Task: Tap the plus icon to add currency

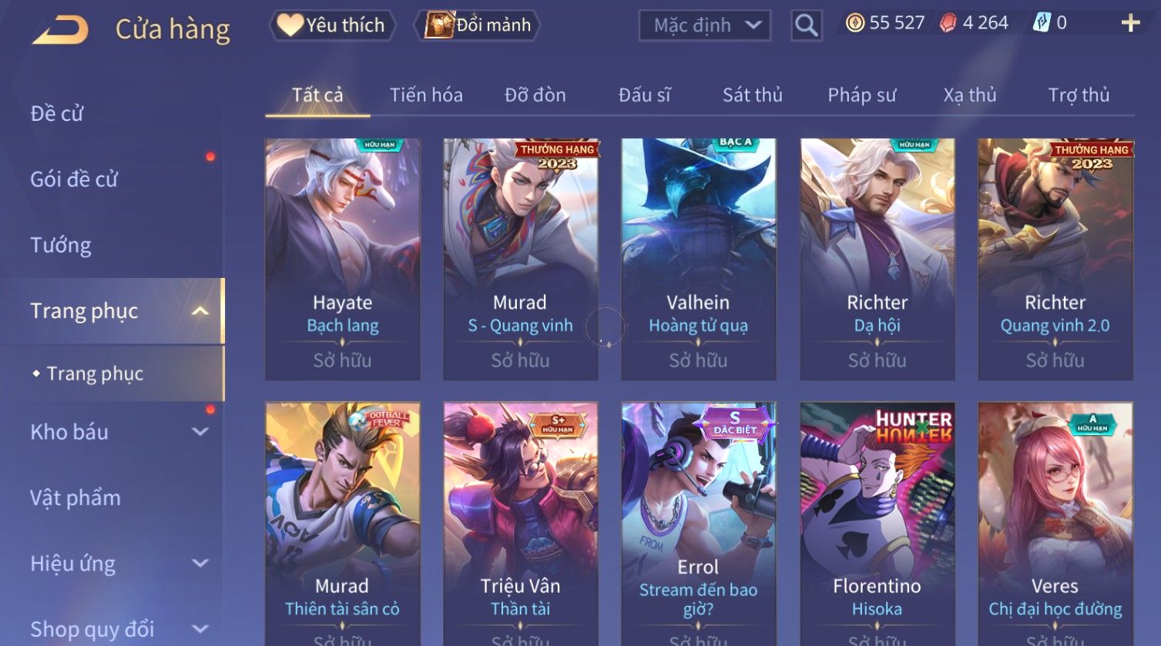Action: (1130, 23)
